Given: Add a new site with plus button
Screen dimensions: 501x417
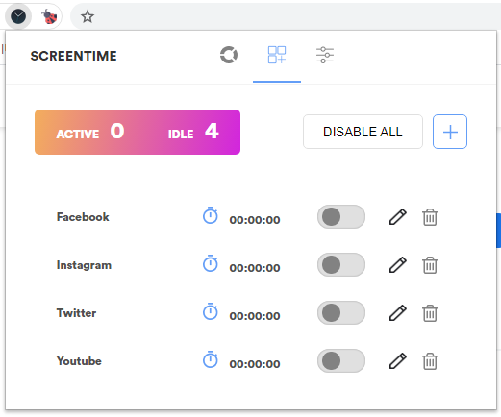Looking at the screenshot, I should click(450, 132).
